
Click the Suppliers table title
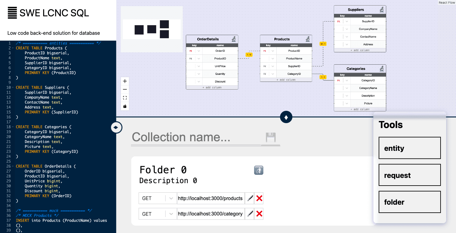tap(356, 10)
